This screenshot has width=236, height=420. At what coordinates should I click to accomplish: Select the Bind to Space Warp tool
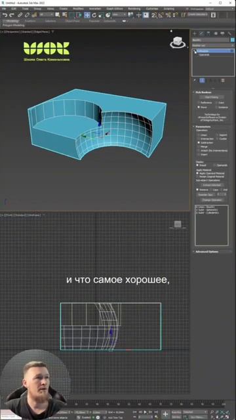[34, 15]
